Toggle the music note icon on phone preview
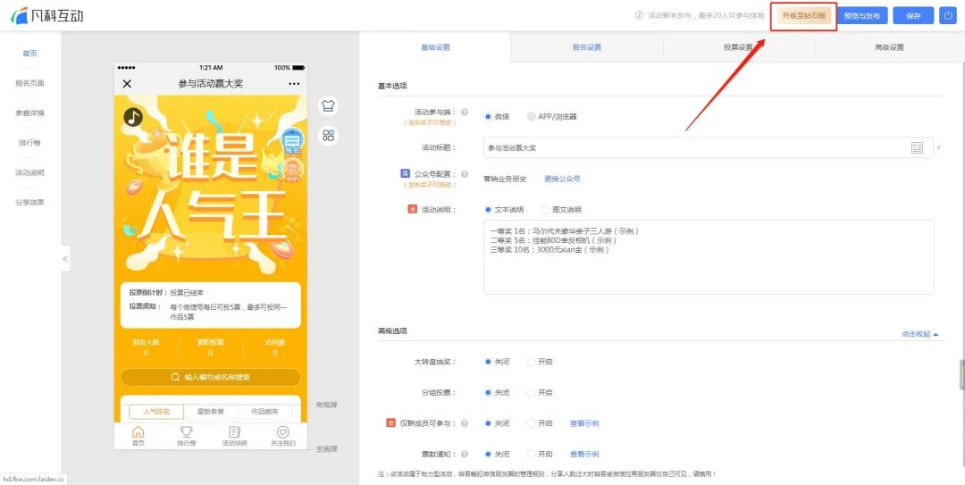Screen dimensions: 965x485 [x=133, y=116]
